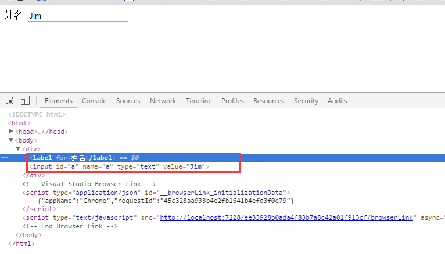Expand the collapsed head node
445x254 pixels.
(x=11, y=132)
